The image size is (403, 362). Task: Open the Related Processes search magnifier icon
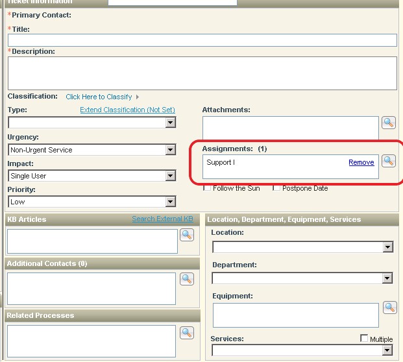coord(187,333)
